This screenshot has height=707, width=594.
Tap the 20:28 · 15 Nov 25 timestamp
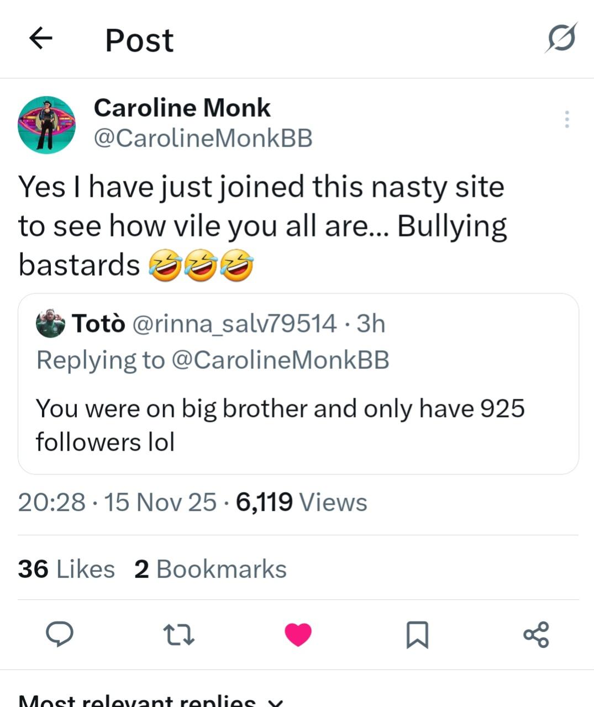point(117,502)
